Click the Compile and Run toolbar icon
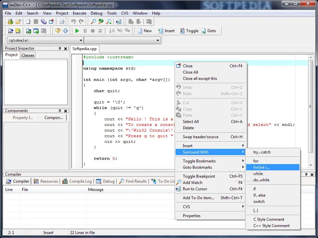 [28, 31]
